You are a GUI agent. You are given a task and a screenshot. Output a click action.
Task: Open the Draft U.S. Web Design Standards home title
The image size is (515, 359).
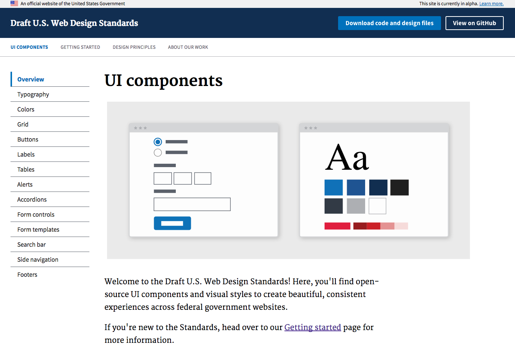74,23
